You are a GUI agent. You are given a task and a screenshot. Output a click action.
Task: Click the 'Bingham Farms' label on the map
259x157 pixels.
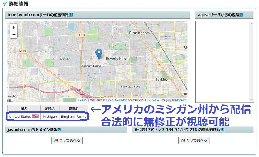pos(91,66)
